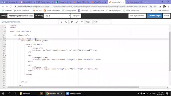
Task: Click the Save Changes button
Action: click(154, 16)
